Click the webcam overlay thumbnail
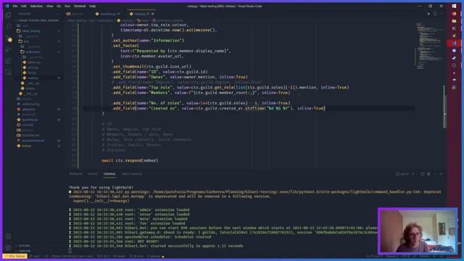The height and width of the screenshot is (261, 464). (x=418, y=231)
